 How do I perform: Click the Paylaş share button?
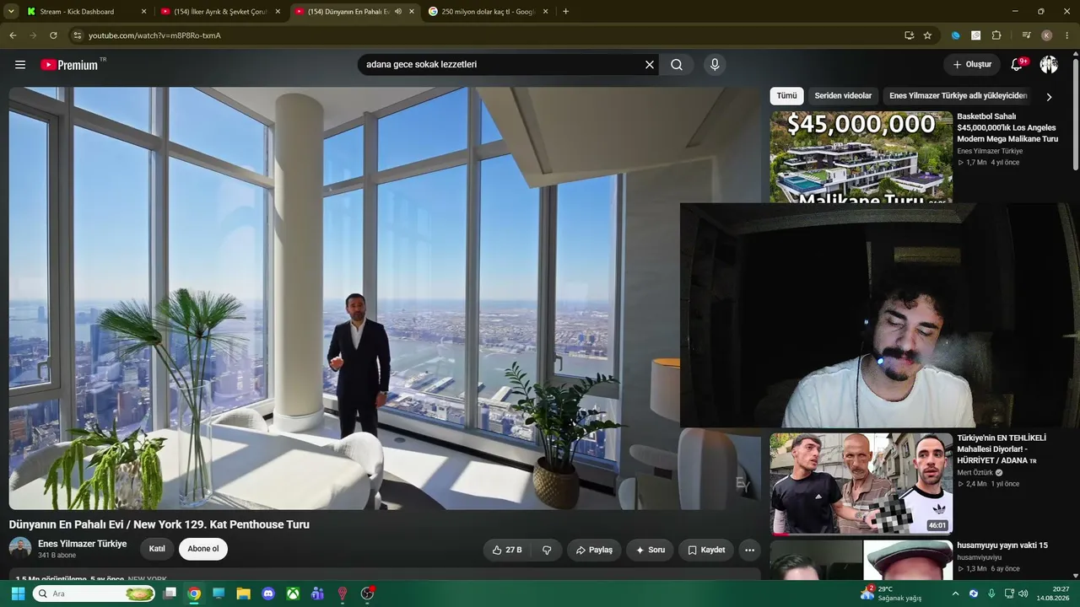594,550
